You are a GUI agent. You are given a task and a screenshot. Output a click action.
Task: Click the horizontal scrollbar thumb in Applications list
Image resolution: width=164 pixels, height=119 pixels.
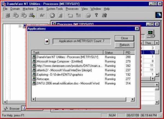click(81, 99)
